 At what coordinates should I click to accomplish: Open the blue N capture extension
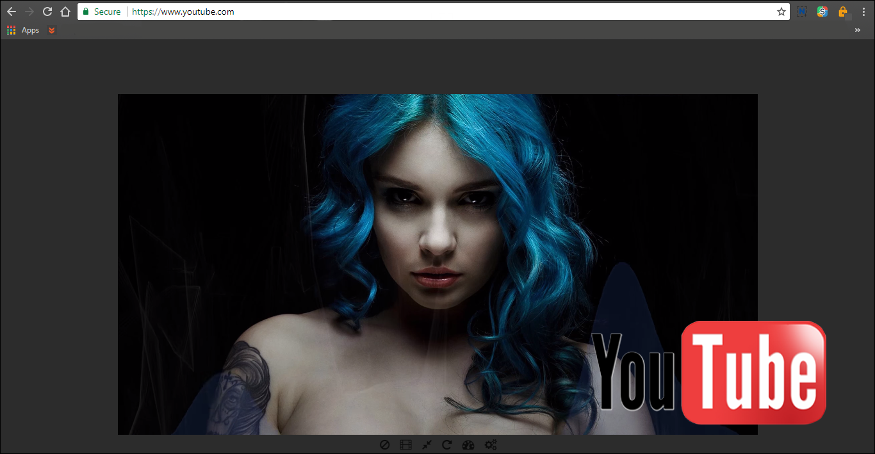[802, 12]
